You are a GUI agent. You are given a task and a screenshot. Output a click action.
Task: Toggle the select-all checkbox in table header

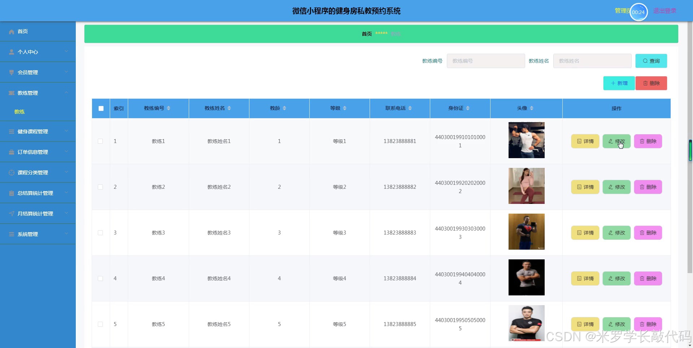tap(101, 108)
